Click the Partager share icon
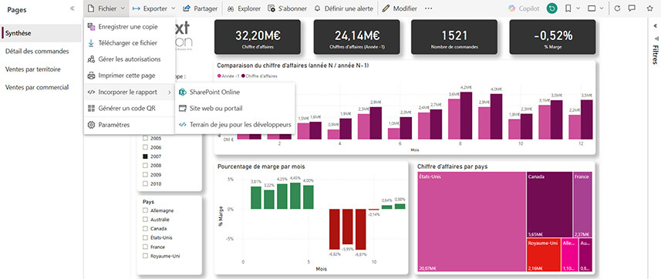This screenshot has height=279, width=661. pyautogui.click(x=187, y=8)
